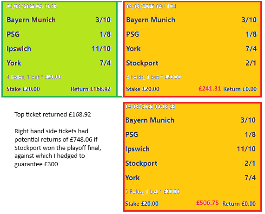Select Ipswich 11/10 odds in green ticket
Screen dimensions: 265x214
(59, 49)
